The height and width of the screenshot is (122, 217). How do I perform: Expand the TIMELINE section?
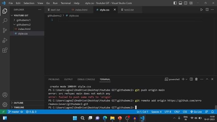click(x=27, y=107)
